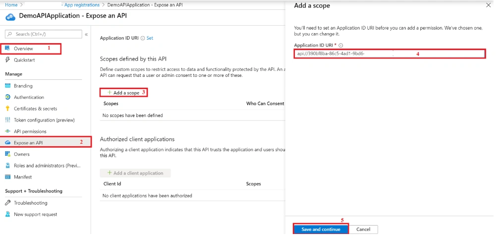Screen dimensions: 499x238
Task: Click disabled Add a client application button
Action: tap(135, 173)
